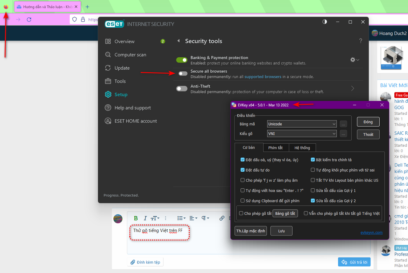Click the Đóng button in EVKey
The height and width of the screenshot is (273, 408).
coord(368,122)
